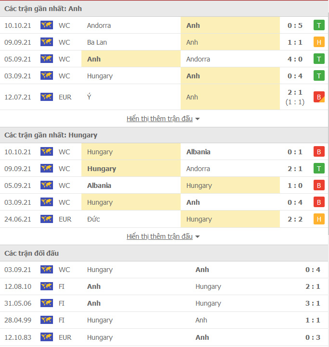Click the 2 : 2 score in the Đức row
This screenshot has height=347, width=329.
coord(295,219)
